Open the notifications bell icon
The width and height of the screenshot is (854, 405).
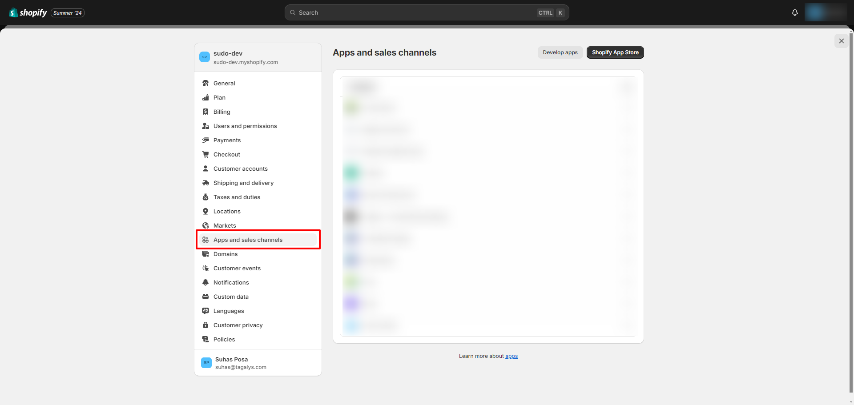pyautogui.click(x=795, y=12)
